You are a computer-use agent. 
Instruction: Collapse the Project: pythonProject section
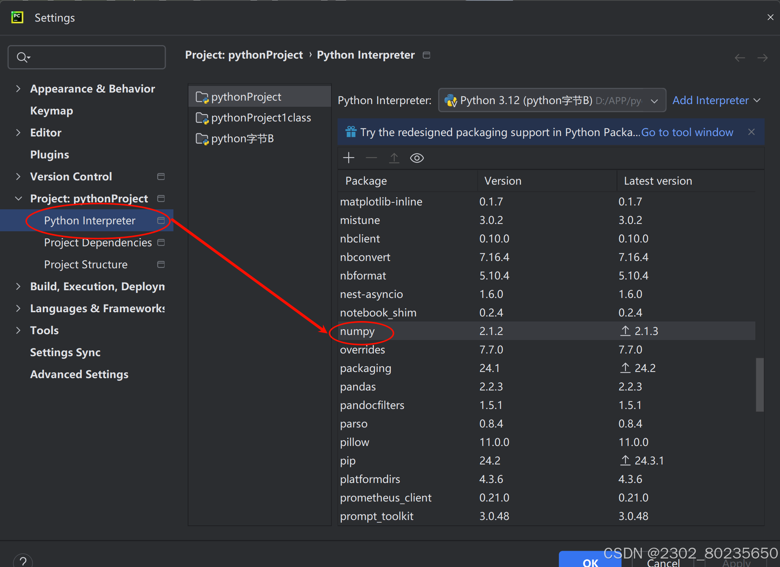[x=18, y=199]
